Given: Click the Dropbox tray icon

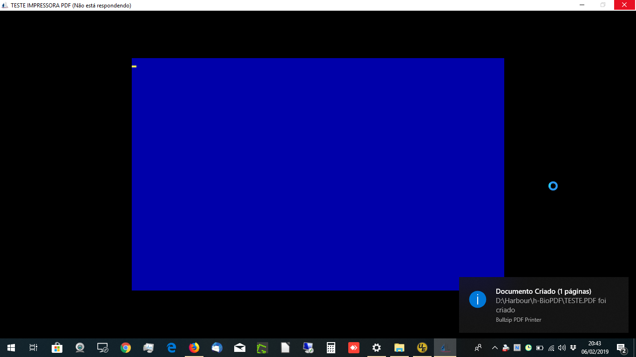Looking at the screenshot, I should click(x=573, y=348).
